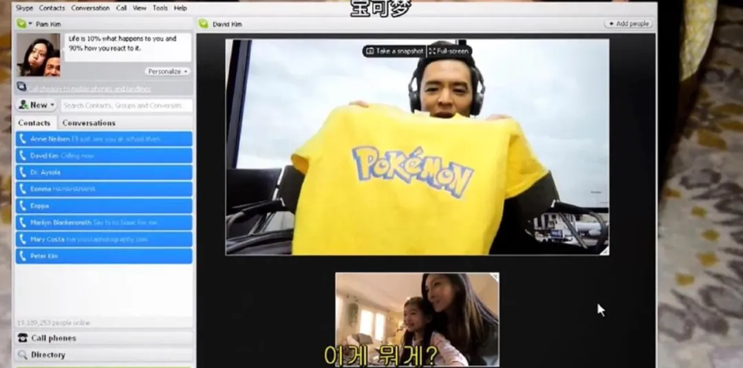
Task: Open the Directory panel
Action: tap(104, 354)
